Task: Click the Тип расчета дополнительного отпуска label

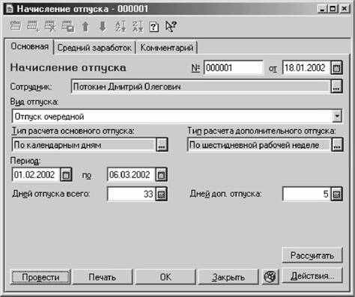Action: point(261,131)
